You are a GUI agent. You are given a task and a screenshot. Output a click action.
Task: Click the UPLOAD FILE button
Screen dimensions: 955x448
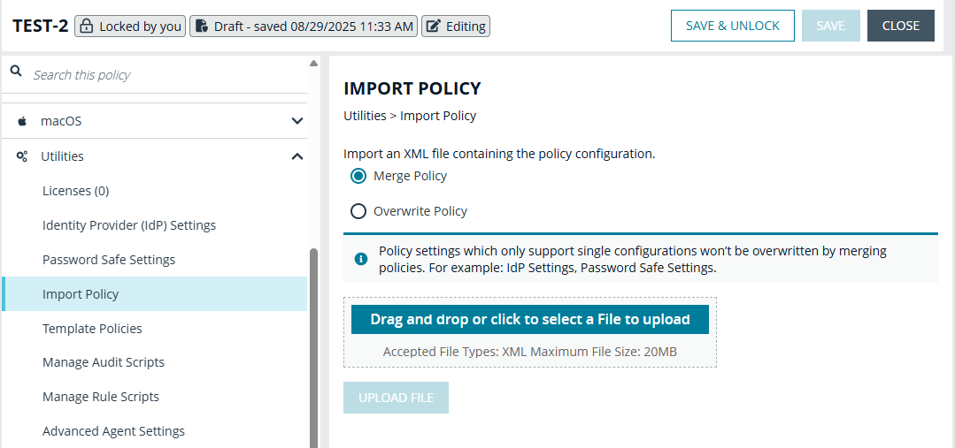point(396,398)
